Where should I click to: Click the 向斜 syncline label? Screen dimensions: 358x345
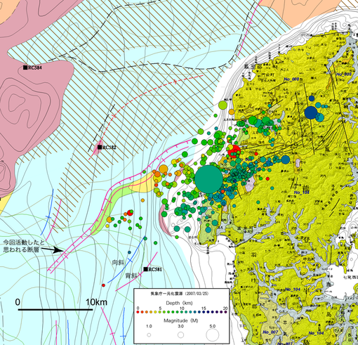coord(118,262)
